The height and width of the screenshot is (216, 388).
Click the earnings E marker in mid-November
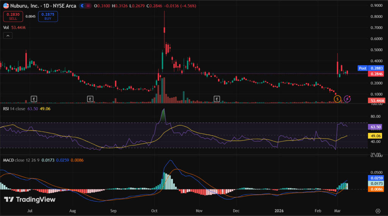(x=217, y=99)
